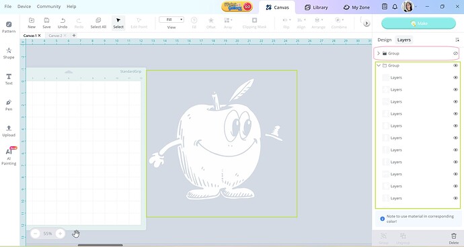Screen dimensions: 464x247
Task: Hide the expanded Group via its eye
Action: 455,66
